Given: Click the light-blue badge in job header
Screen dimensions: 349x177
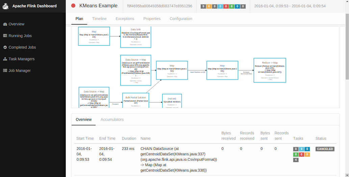Looking at the screenshot, I should (x=220, y=6).
